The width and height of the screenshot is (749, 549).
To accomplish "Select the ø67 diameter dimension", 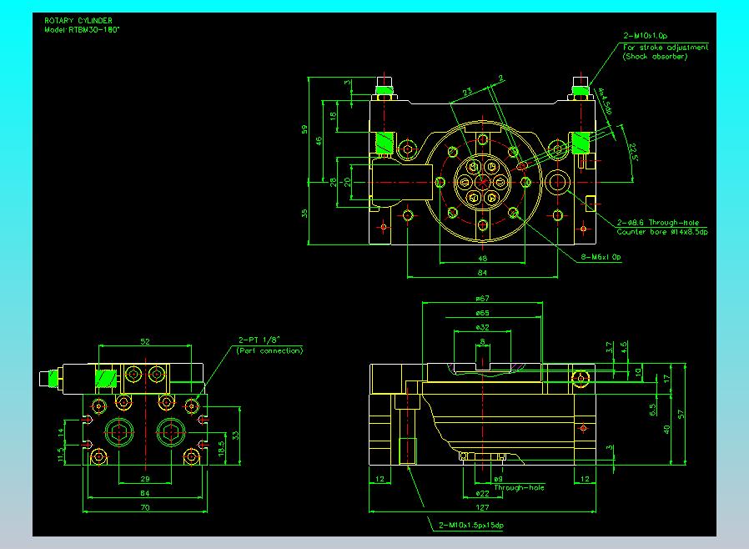I will 482,298.
